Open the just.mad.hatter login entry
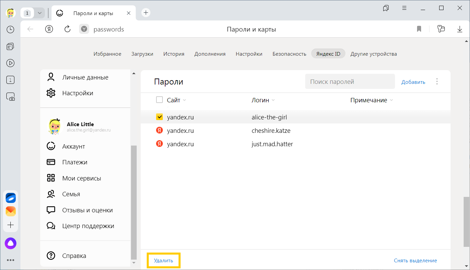The image size is (470, 270). (295, 144)
